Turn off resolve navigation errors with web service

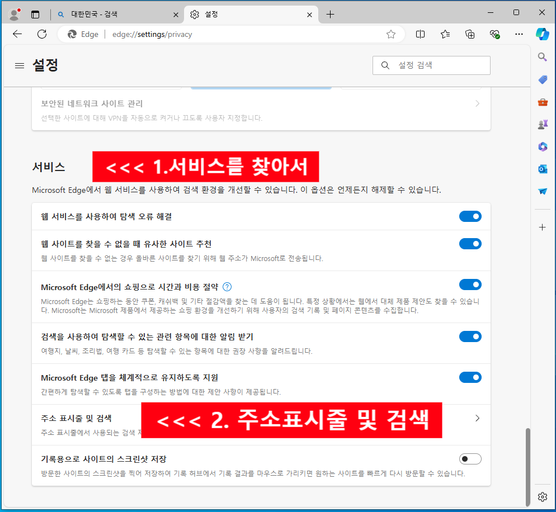(x=470, y=216)
